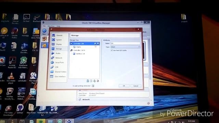Image resolution: width=219 pixels, height=123 pixels.
Task: Open the controller Type dropdown
Action: [x=125, y=47]
